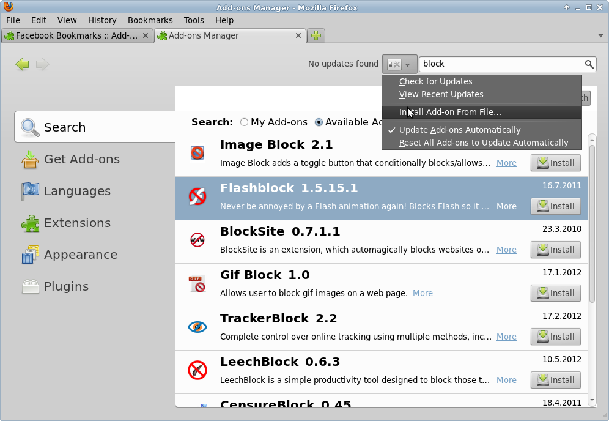Choose Install Add-on From File
The width and height of the screenshot is (609, 421).
(x=482, y=112)
